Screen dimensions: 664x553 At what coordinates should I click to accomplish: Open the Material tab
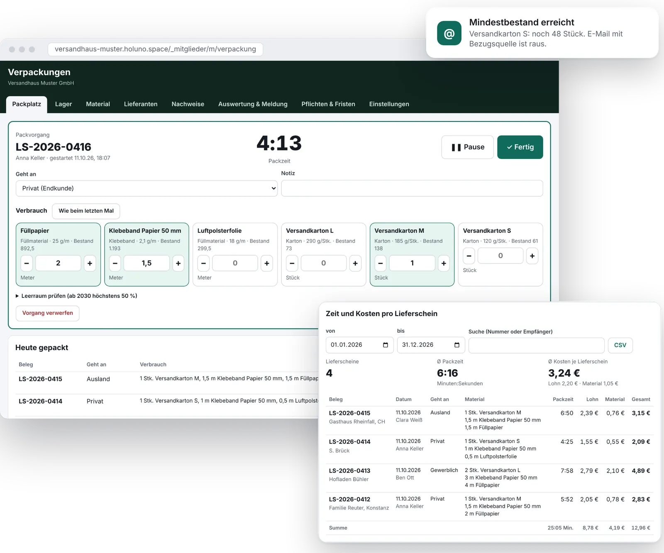pos(98,104)
